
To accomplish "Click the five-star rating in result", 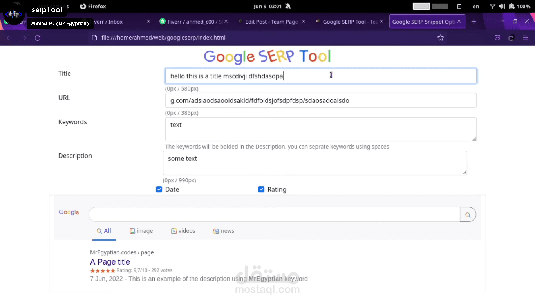I will pyautogui.click(x=103, y=270).
